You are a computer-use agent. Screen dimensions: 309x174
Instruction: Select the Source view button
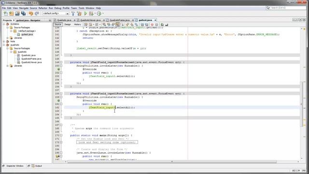point(58,25)
